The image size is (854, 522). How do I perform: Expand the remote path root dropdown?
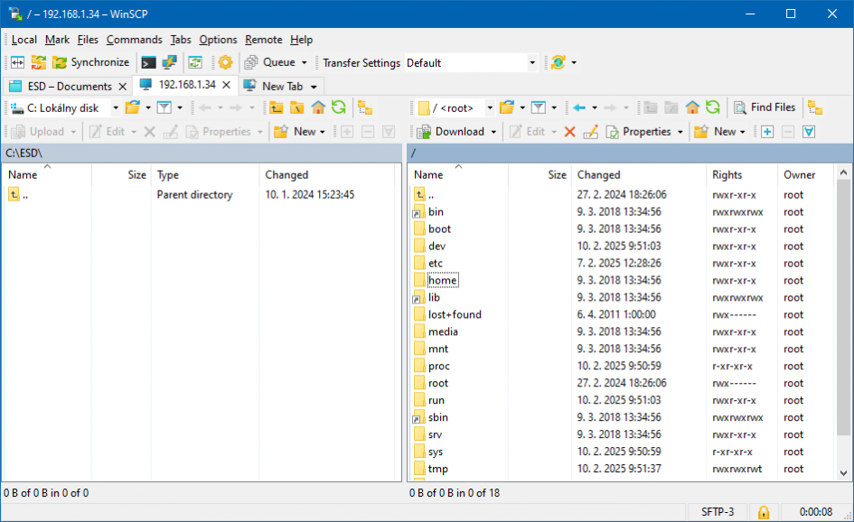pos(490,108)
